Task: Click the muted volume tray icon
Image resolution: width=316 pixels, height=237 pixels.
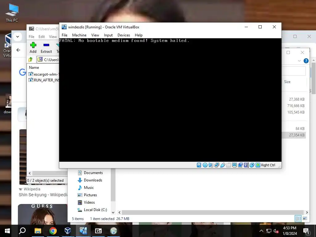Action: point(276,231)
